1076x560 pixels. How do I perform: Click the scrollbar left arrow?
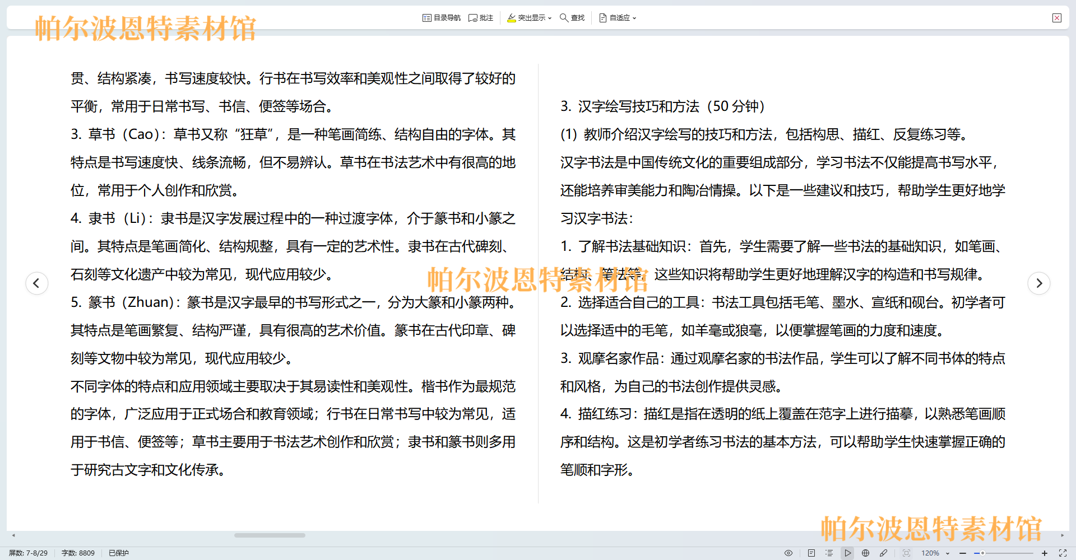(13, 535)
